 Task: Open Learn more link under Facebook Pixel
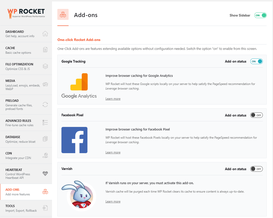113,152
